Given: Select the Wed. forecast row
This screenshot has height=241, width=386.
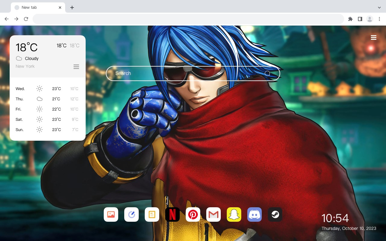Looking at the screenshot, I should [x=47, y=89].
